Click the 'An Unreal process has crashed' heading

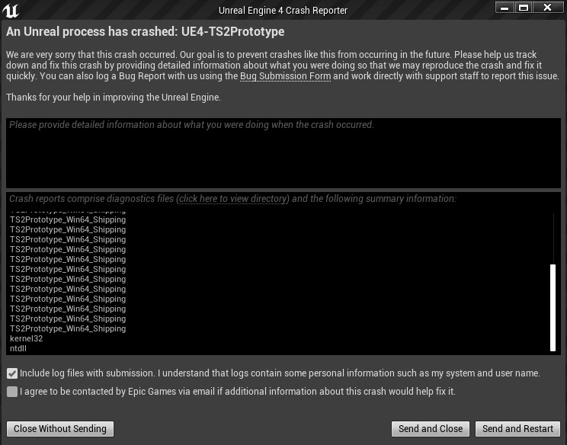[145, 32]
